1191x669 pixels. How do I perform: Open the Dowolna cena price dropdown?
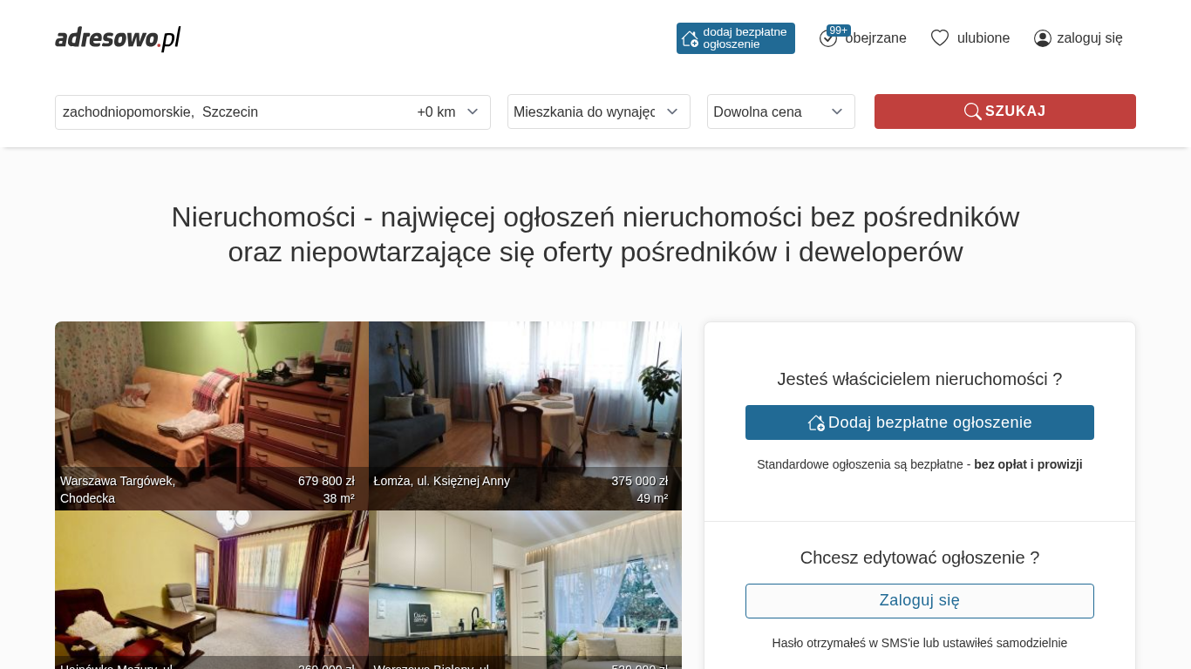click(x=781, y=111)
